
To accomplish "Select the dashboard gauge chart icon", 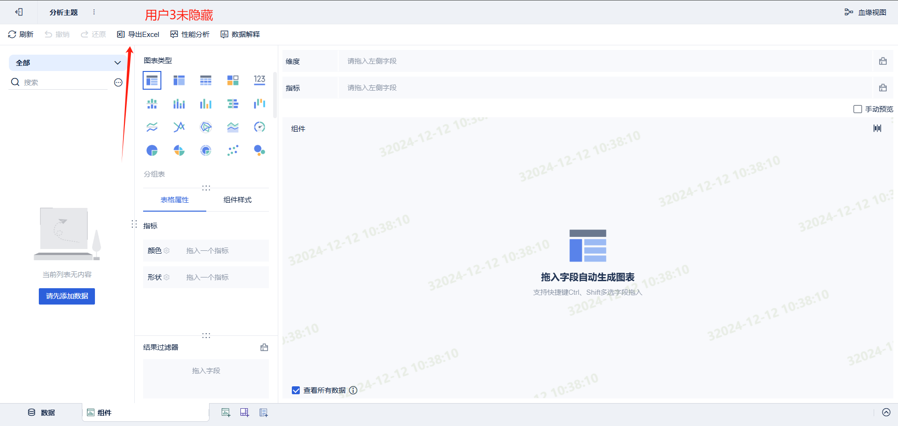I will 260,127.
